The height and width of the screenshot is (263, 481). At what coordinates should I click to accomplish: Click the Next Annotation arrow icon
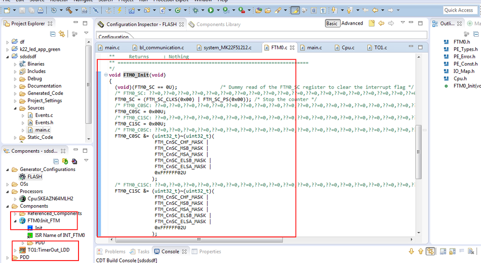334,11
